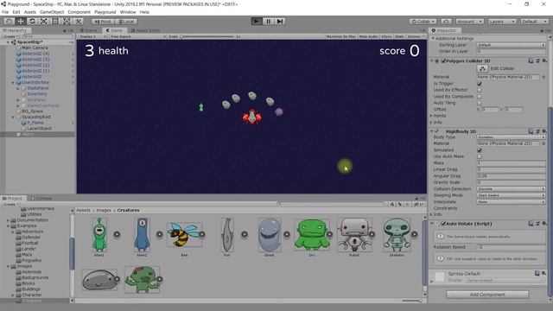The width and height of the screenshot is (553, 311).
Task: Open the Sleeping Mode dropdown
Action: [511, 195]
